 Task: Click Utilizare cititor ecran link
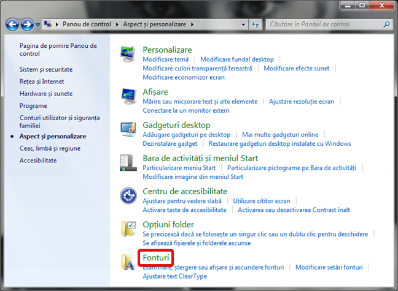point(262,201)
